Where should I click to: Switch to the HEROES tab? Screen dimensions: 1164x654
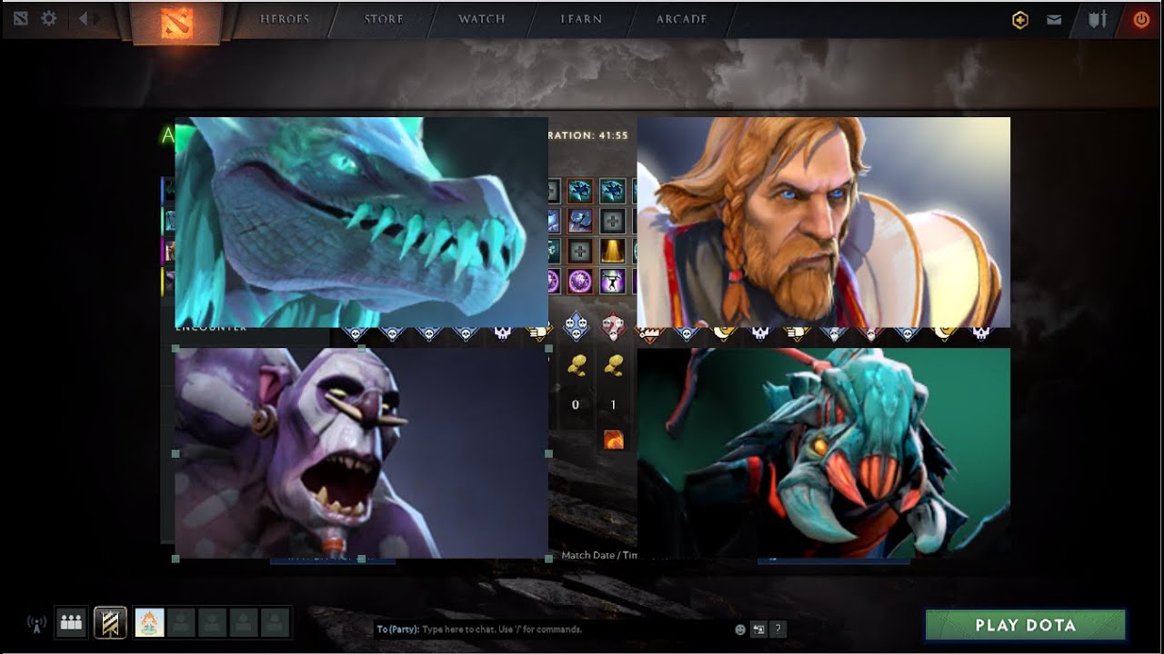tap(285, 19)
